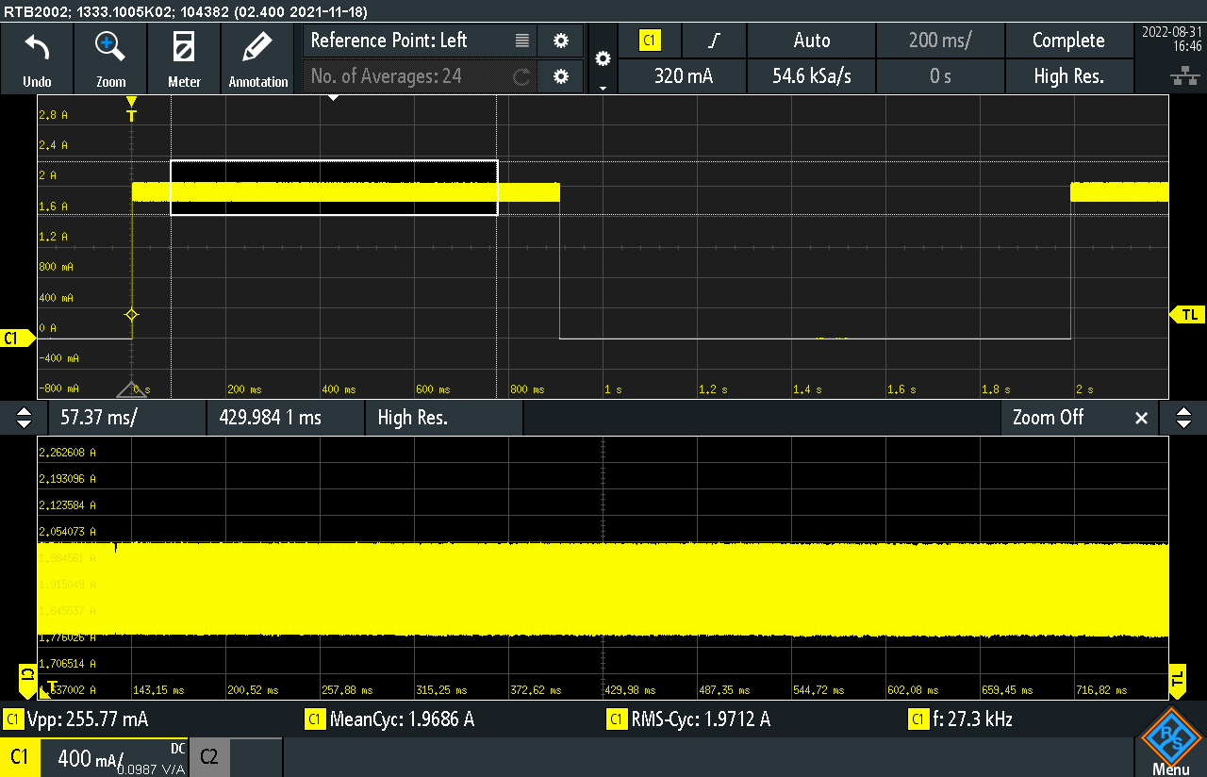Viewport: 1207px width, 777px height.
Task: Select the High Res. acquisition mode in header
Action: point(1068,76)
